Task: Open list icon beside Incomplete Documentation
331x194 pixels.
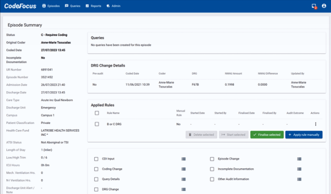Action: pos(299,169)
